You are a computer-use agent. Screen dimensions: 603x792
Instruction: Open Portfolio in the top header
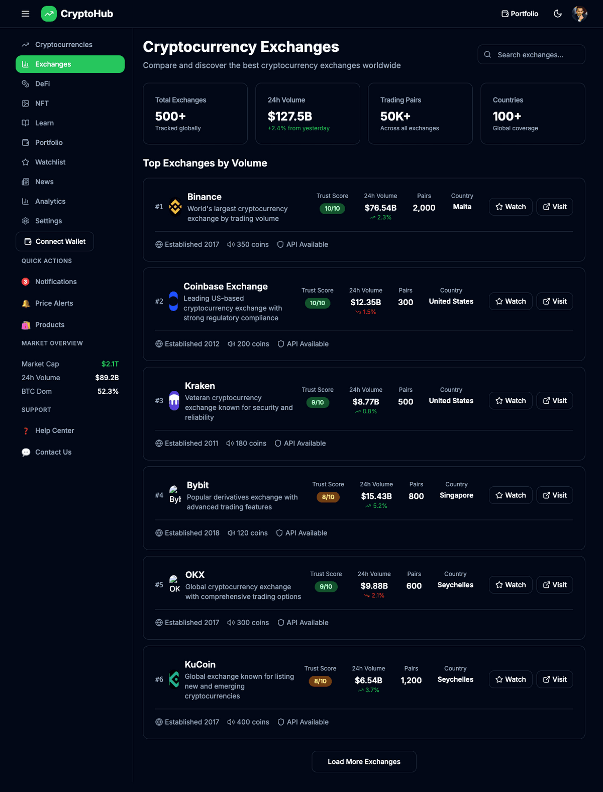point(520,14)
